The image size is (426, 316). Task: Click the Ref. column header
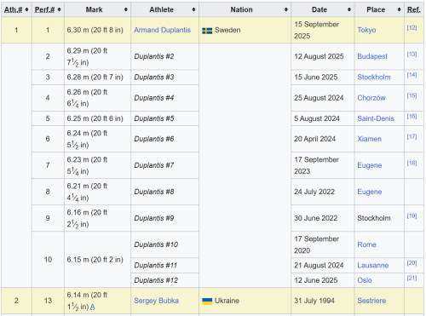[413, 9]
